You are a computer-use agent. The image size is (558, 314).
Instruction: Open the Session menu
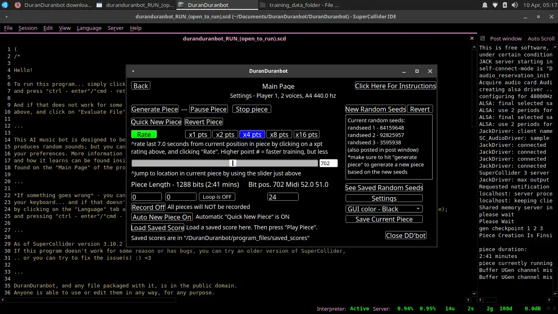pos(28,28)
